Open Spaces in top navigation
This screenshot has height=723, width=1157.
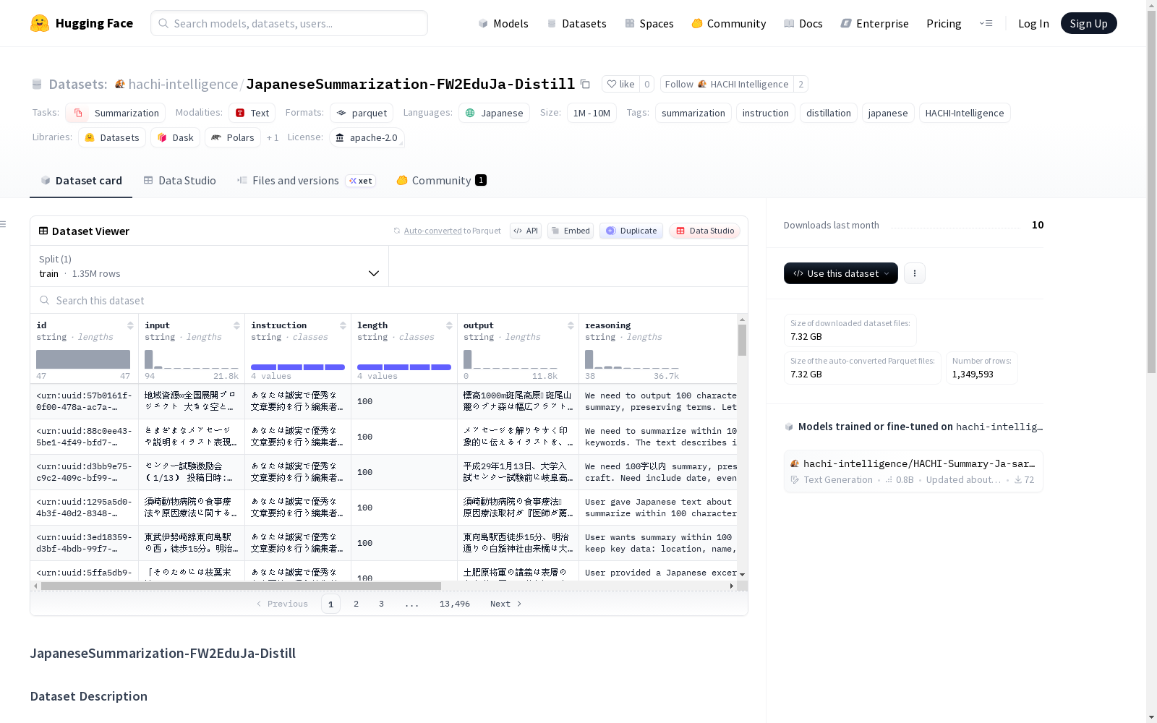pos(649,23)
